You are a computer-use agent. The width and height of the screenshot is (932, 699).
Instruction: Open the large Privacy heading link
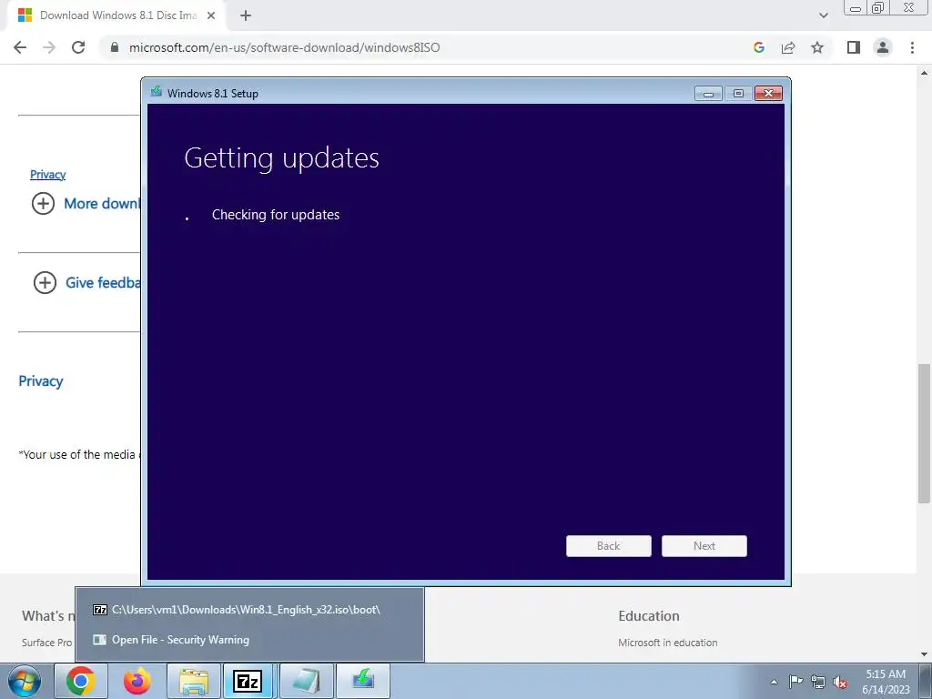pos(41,381)
